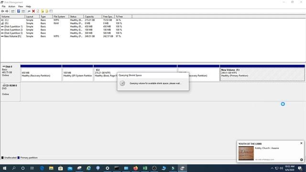Click the RAW file system cell
Screen dimensions: 306x172
(56, 23)
